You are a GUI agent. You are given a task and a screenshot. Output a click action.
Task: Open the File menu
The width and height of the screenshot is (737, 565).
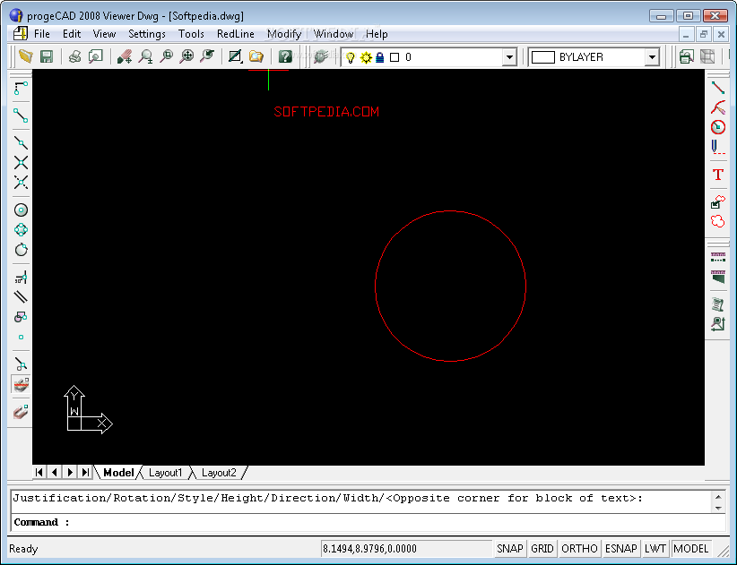(42, 34)
